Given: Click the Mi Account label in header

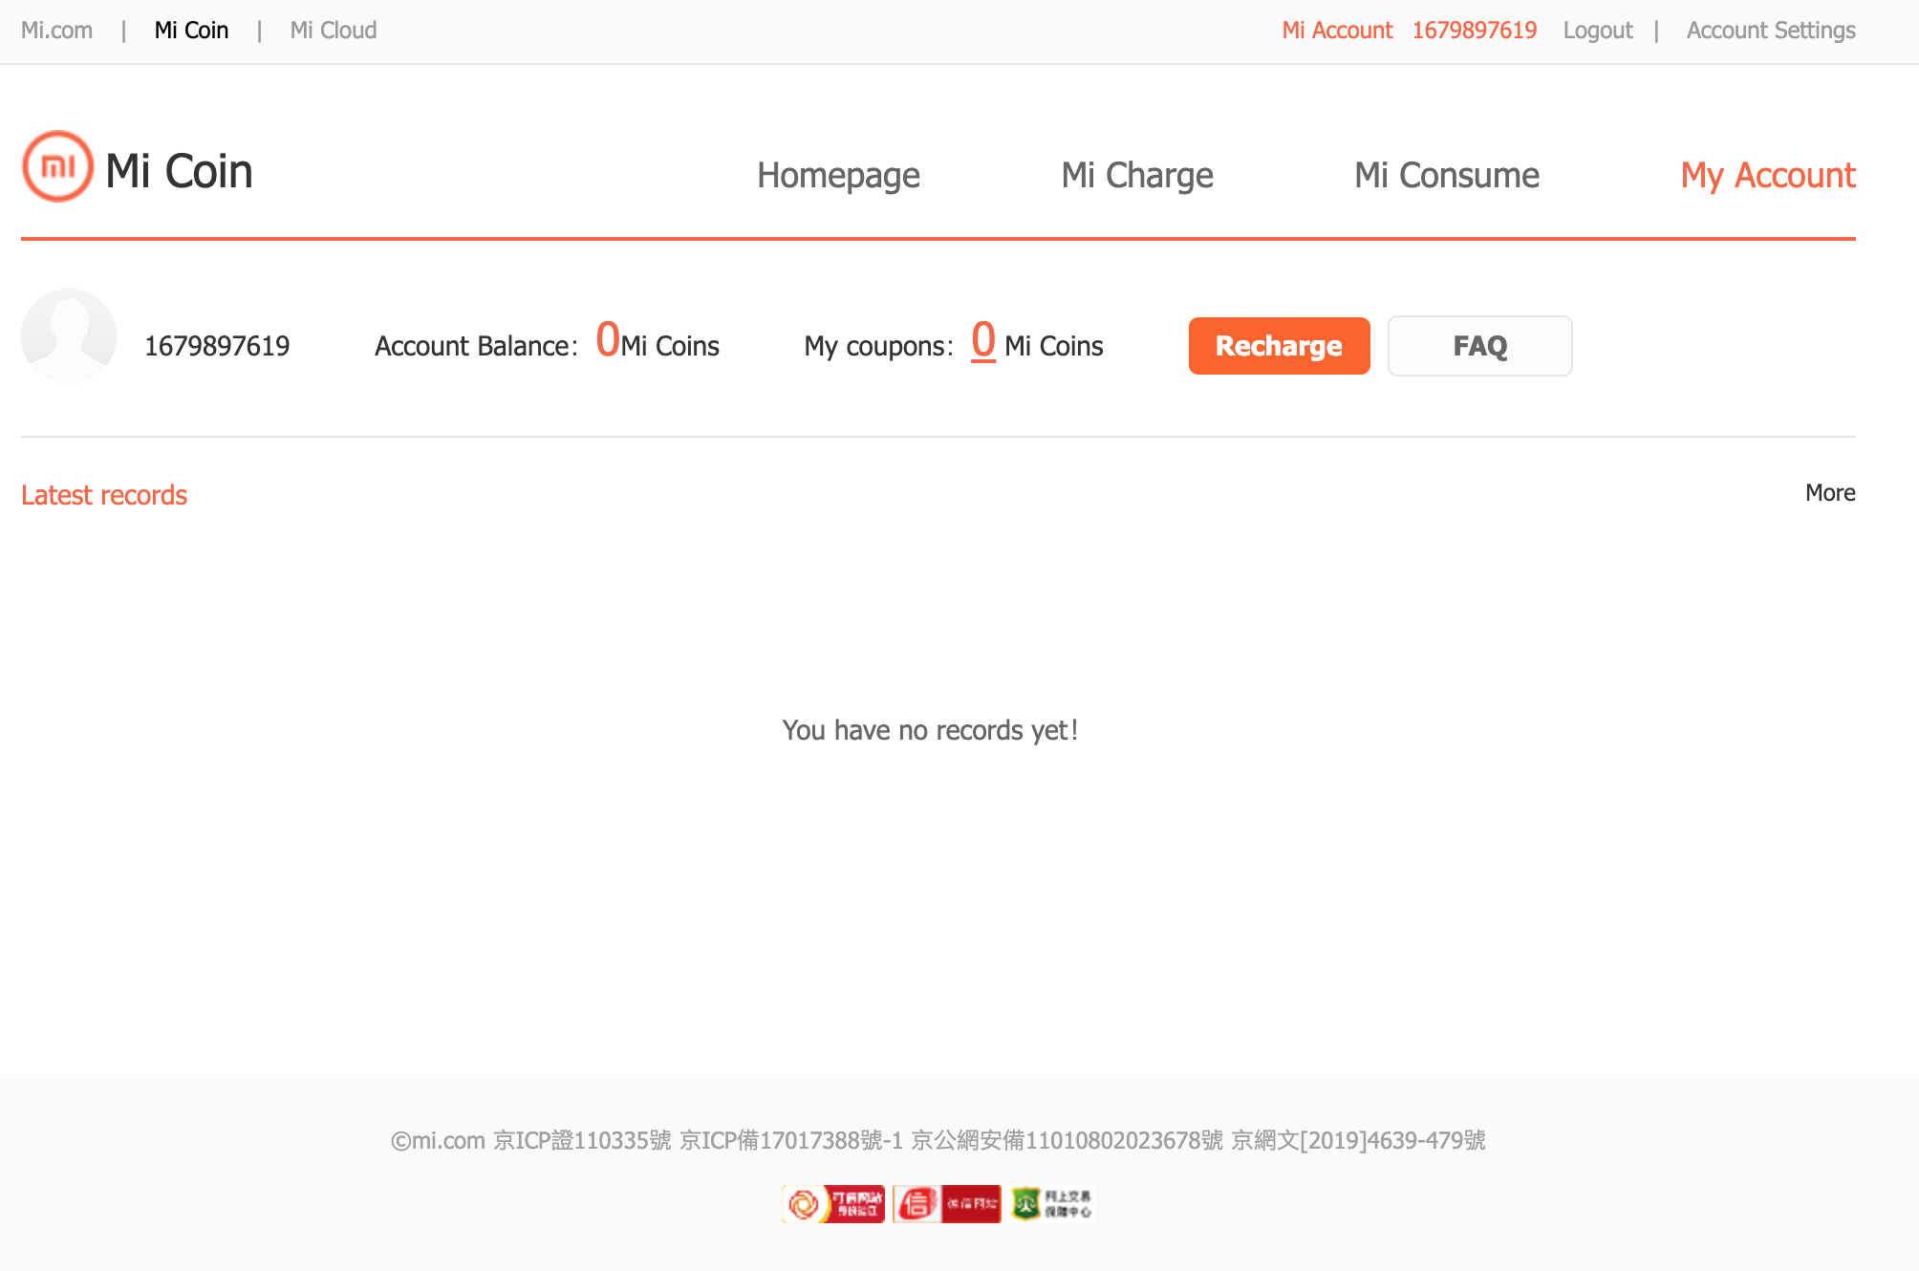Looking at the screenshot, I should pos(1337,31).
